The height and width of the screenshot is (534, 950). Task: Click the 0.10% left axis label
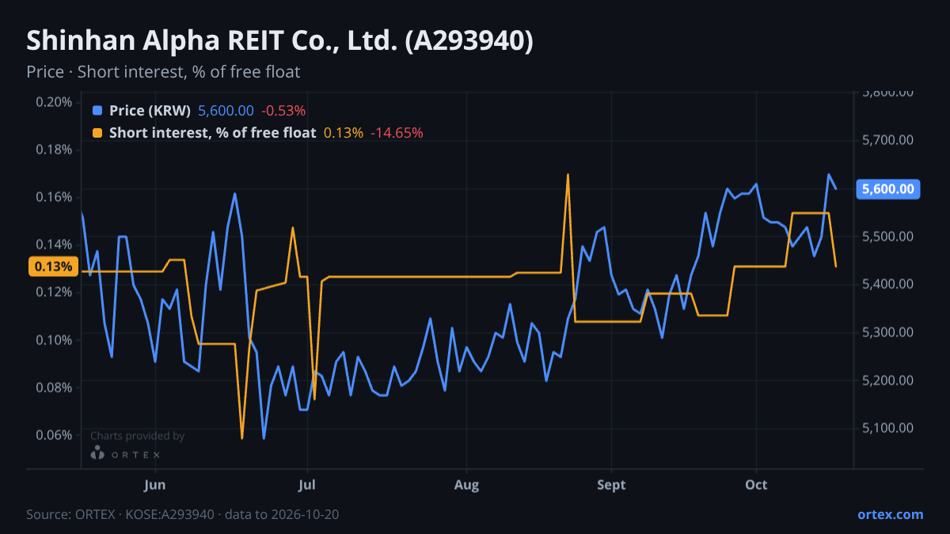coord(54,340)
